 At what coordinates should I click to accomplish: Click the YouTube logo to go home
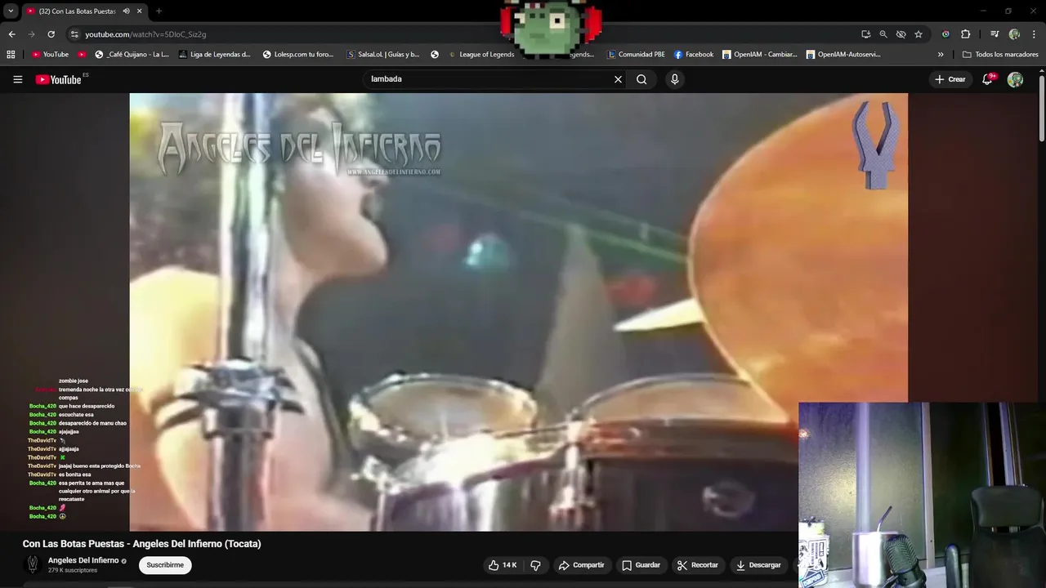pos(59,79)
